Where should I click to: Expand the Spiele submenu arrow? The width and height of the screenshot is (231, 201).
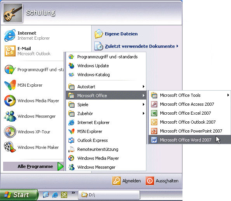(x=144, y=105)
